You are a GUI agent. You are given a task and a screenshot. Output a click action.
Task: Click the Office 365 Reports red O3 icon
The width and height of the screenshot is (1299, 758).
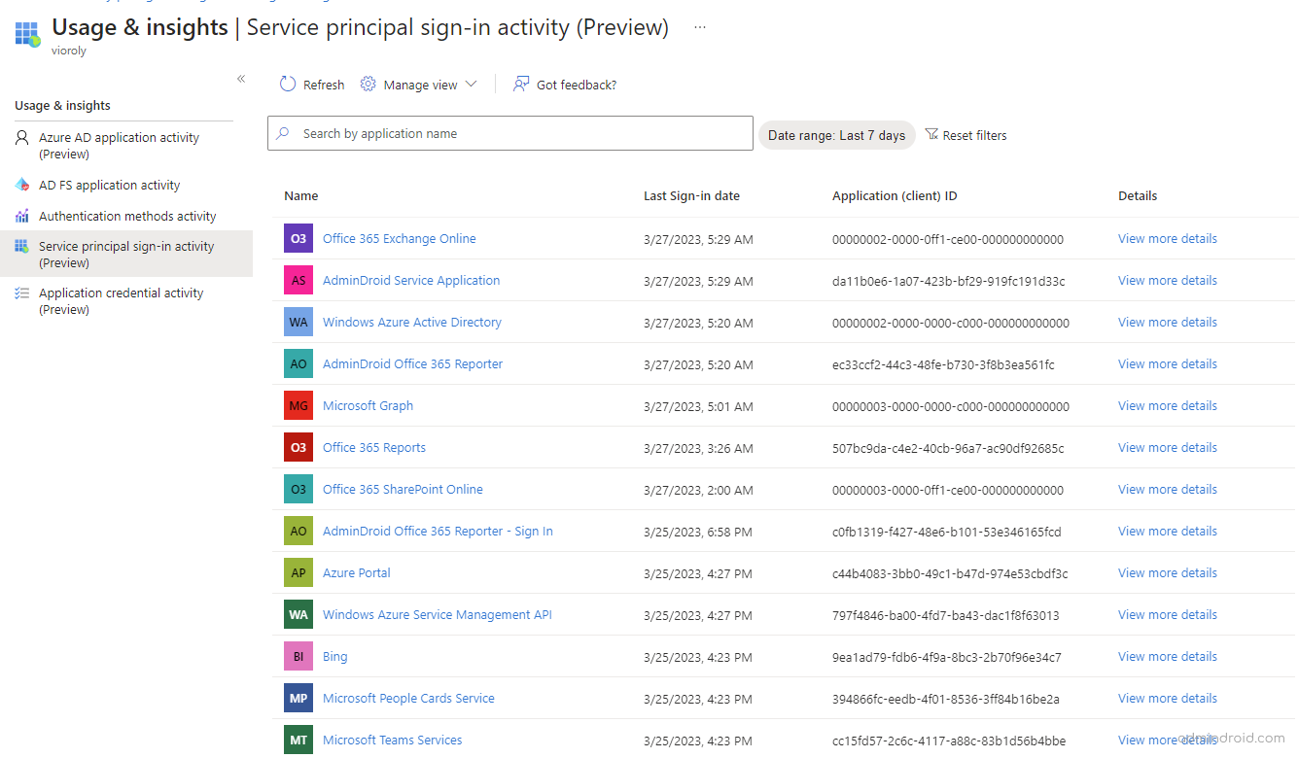coord(298,447)
